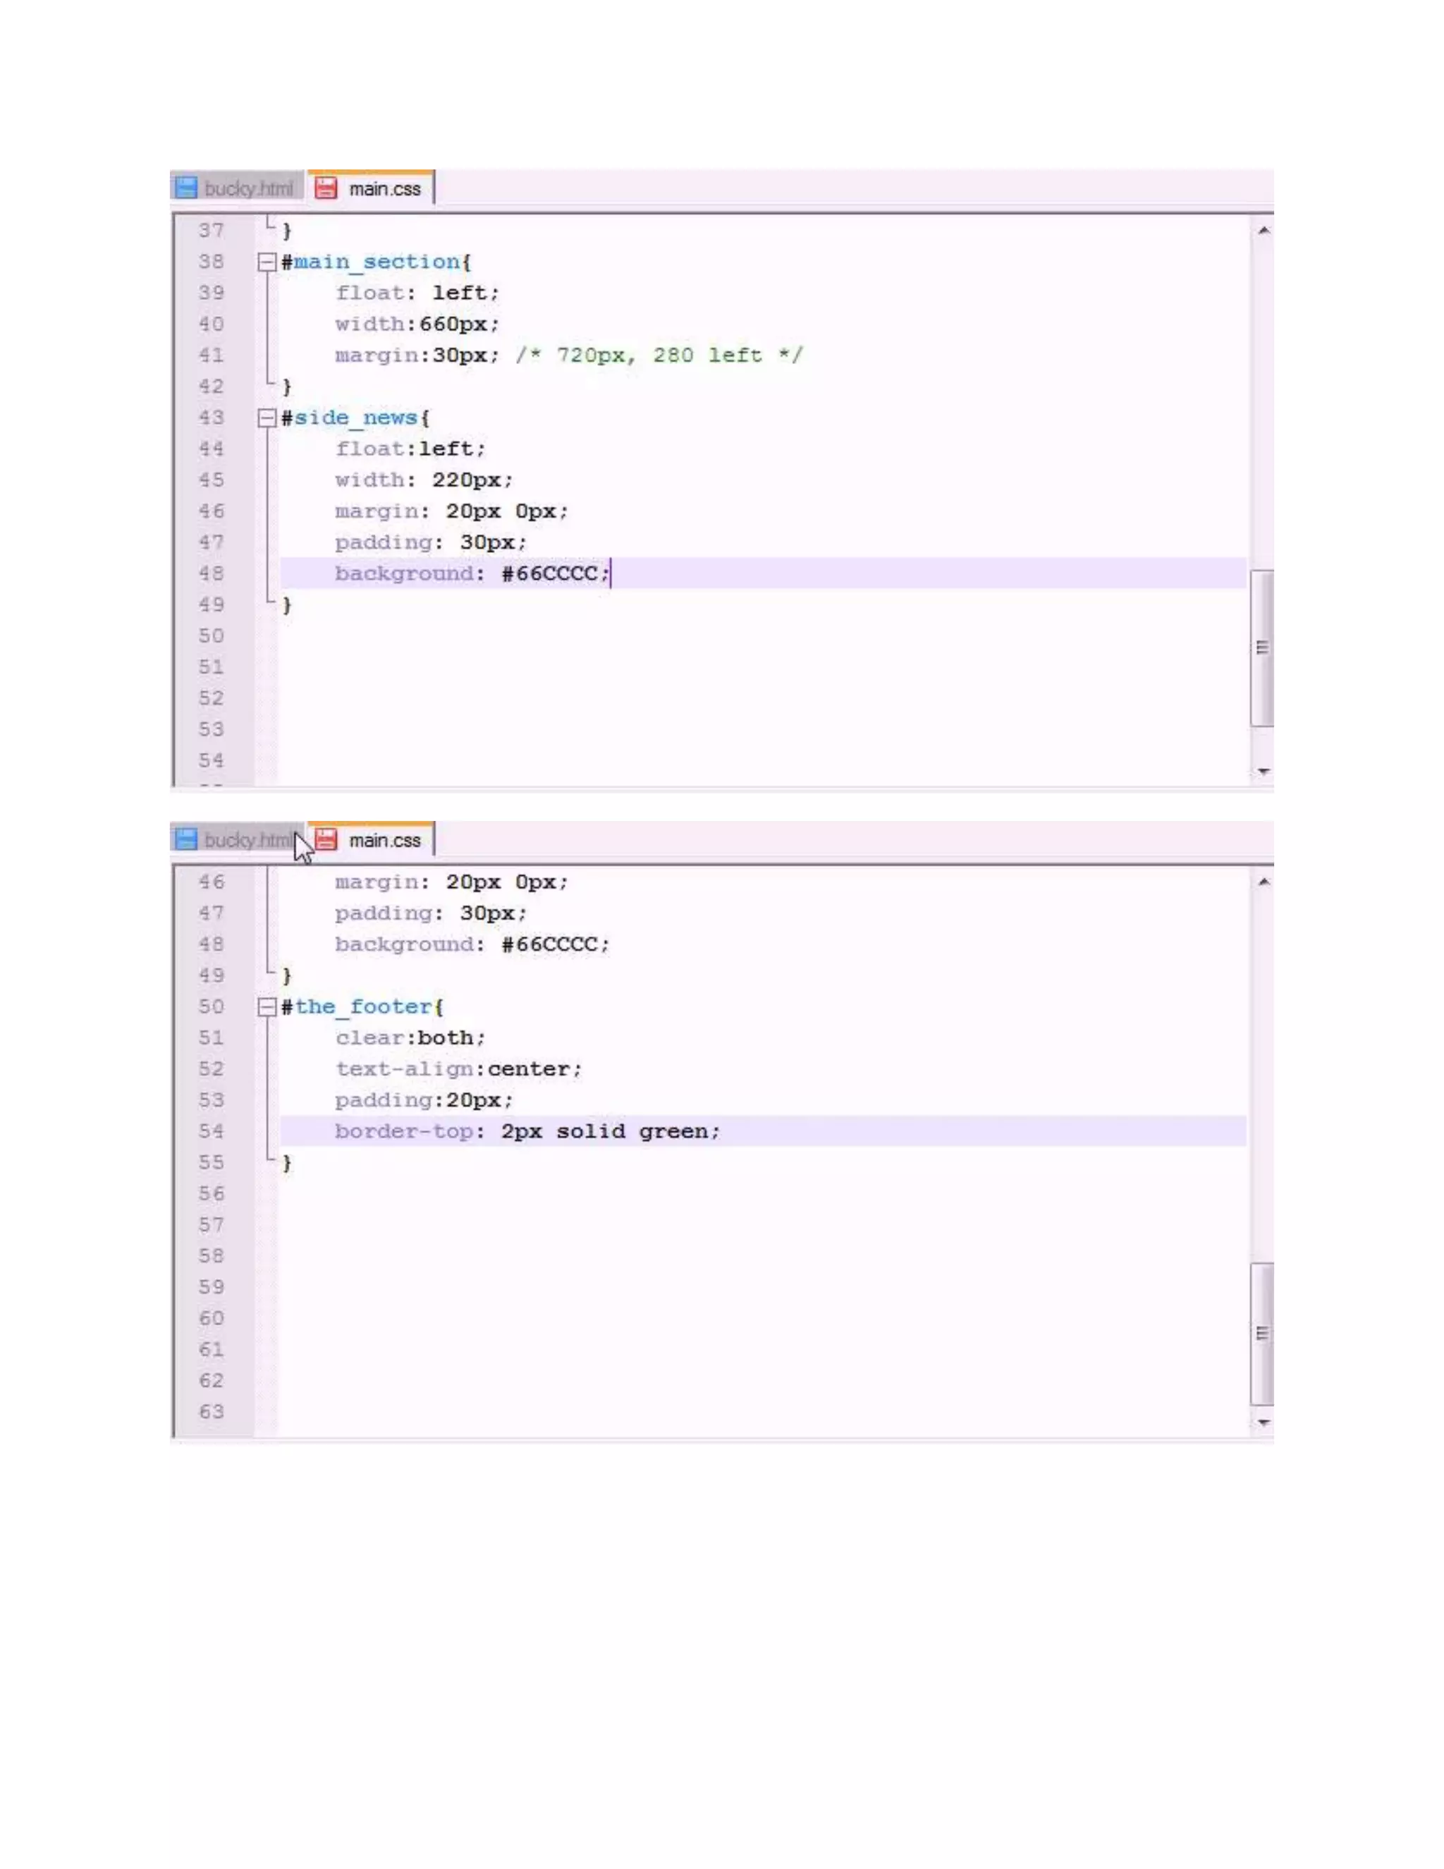Viewport: 1444px width, 1869px height.
Task: Click the 'float: left;' line 39
Action: (417, 293)
